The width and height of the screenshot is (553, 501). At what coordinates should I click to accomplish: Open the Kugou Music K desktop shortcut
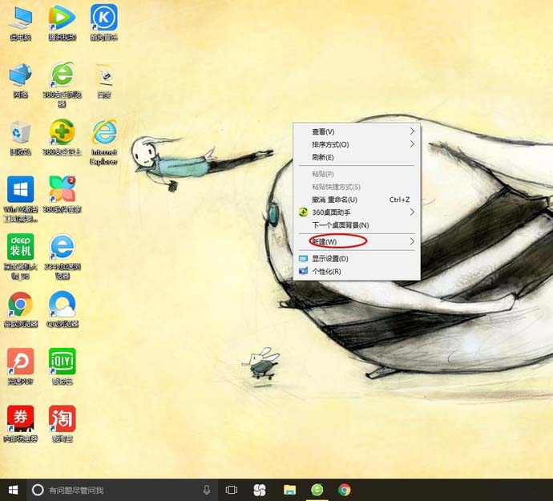(x=103, y=22)
